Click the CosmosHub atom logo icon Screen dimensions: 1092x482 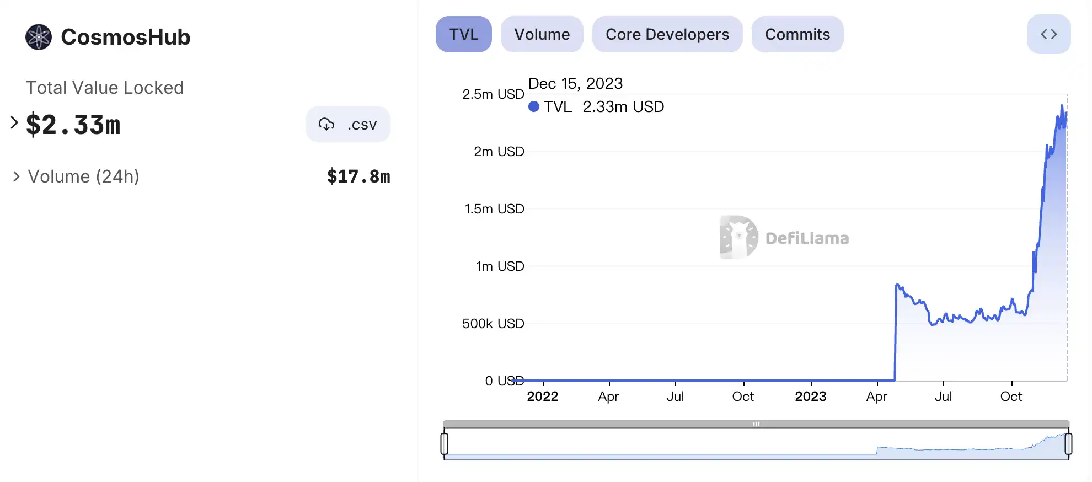point(39,37)
